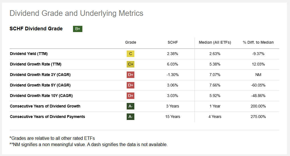Open the Consecutive Years of Dividend Payments metric
The image size is (290, 156).
click(x=47, y=117)
